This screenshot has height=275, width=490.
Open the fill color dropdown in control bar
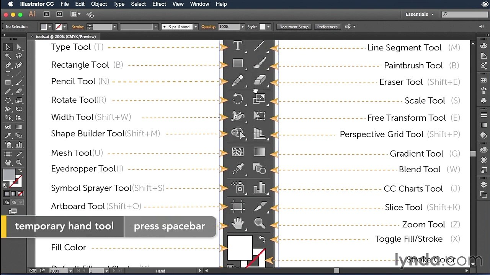[50, 27]
